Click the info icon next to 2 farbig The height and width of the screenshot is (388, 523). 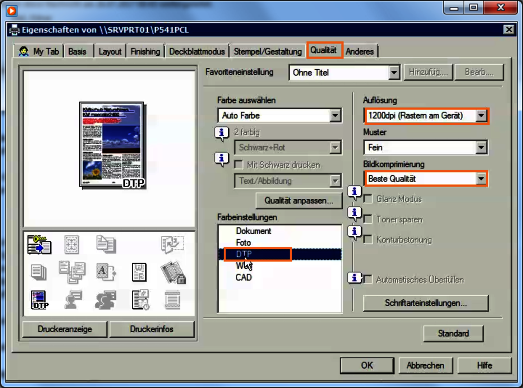(x=222, y=133)
